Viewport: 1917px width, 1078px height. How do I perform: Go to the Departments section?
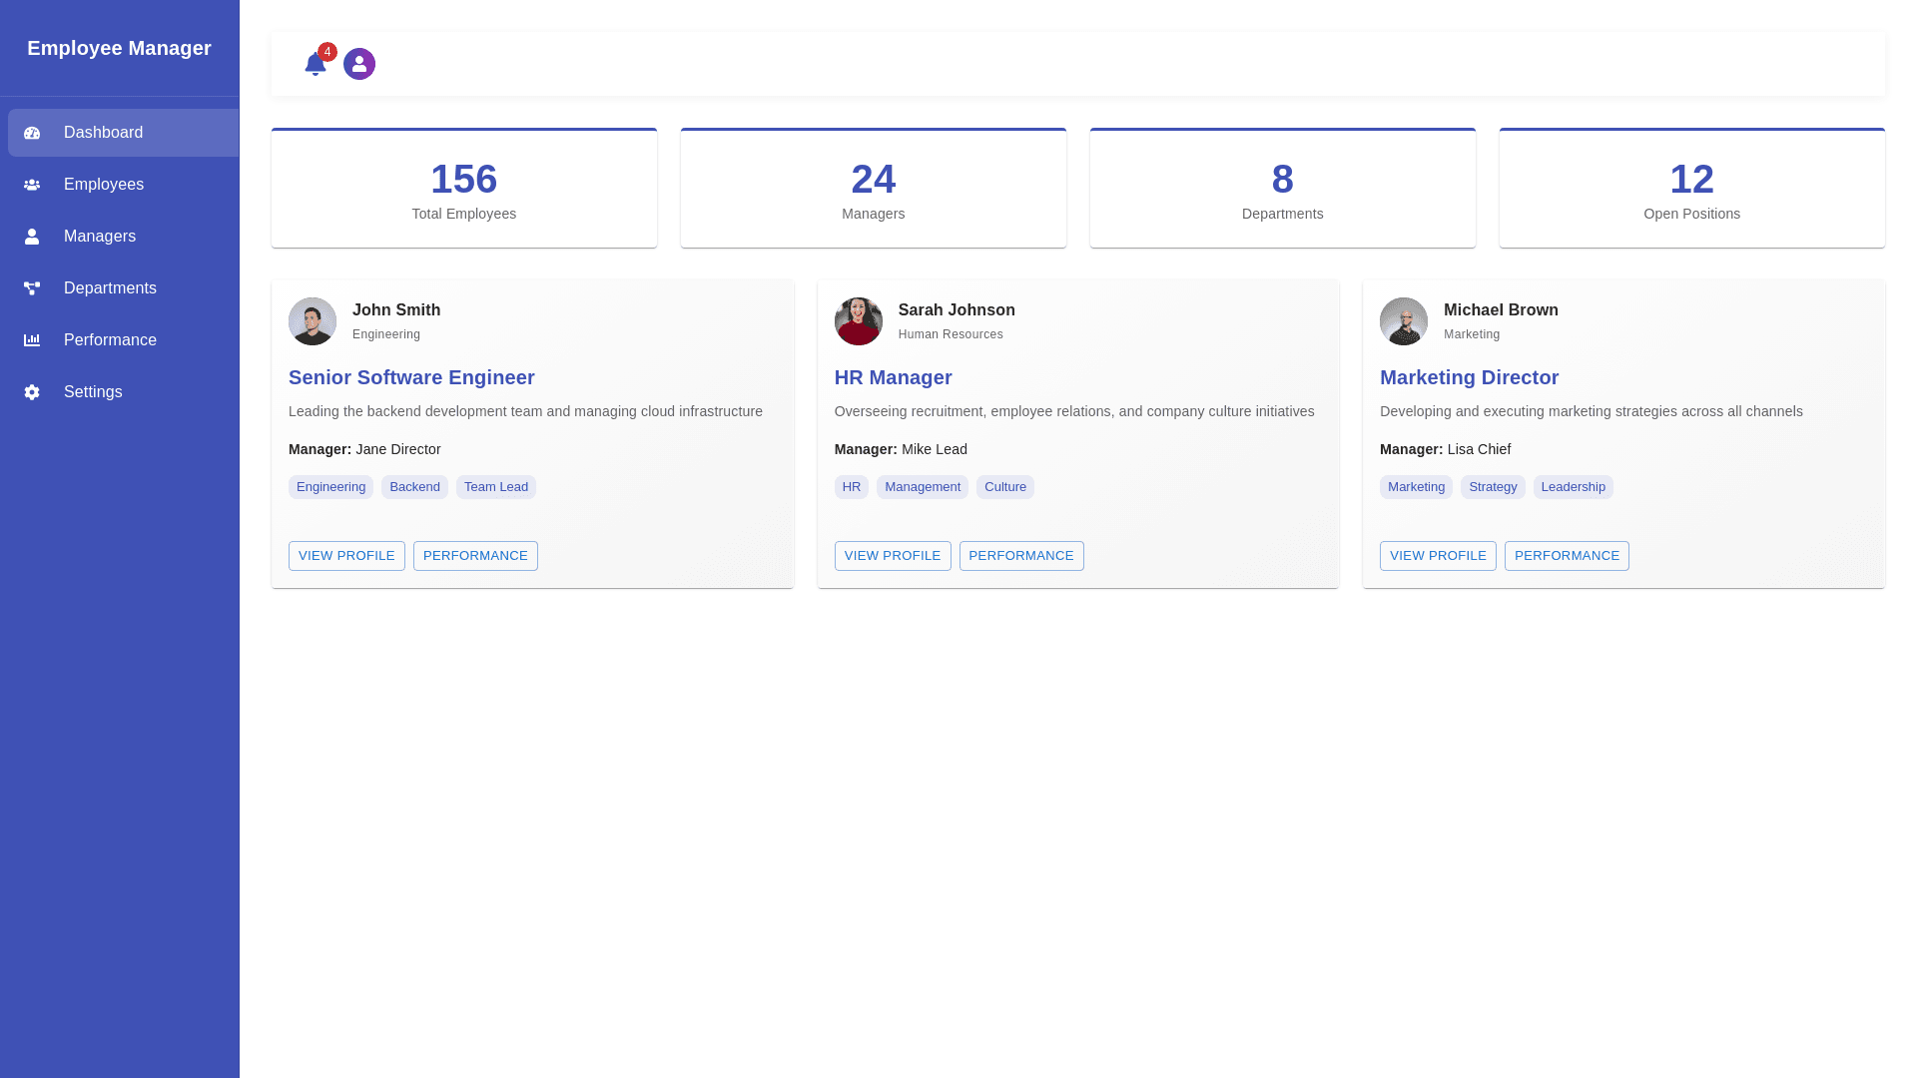[x=110, y=288]
